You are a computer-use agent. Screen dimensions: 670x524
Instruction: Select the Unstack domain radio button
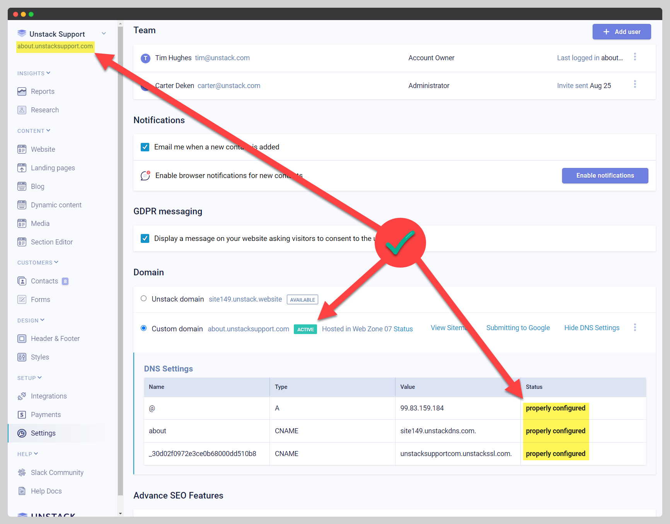click(143, 298)
